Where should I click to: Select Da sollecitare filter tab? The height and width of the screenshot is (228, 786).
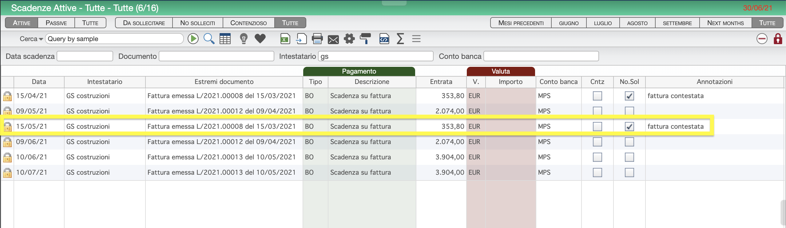tap(144, 23)
